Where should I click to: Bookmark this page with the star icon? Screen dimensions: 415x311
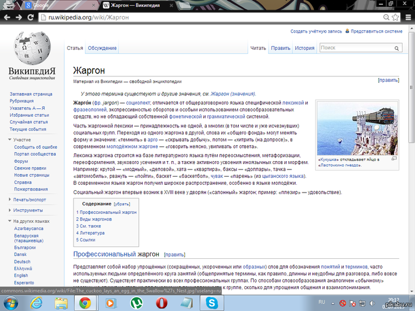pyautogui.click(x=395, y=17)
